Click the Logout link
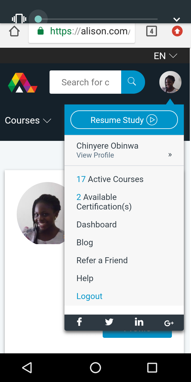The height and width of the screenshot is (382, 191). coord(90,296)
